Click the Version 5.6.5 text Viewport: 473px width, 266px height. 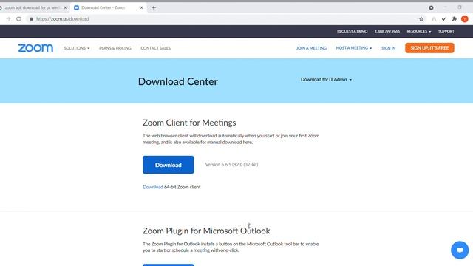point(231,164)
